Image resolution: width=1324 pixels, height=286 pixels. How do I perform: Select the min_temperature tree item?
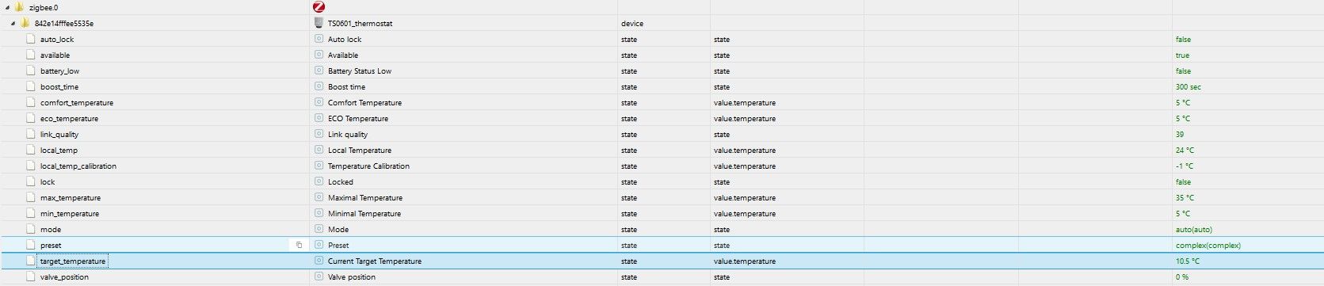[70, 214]
